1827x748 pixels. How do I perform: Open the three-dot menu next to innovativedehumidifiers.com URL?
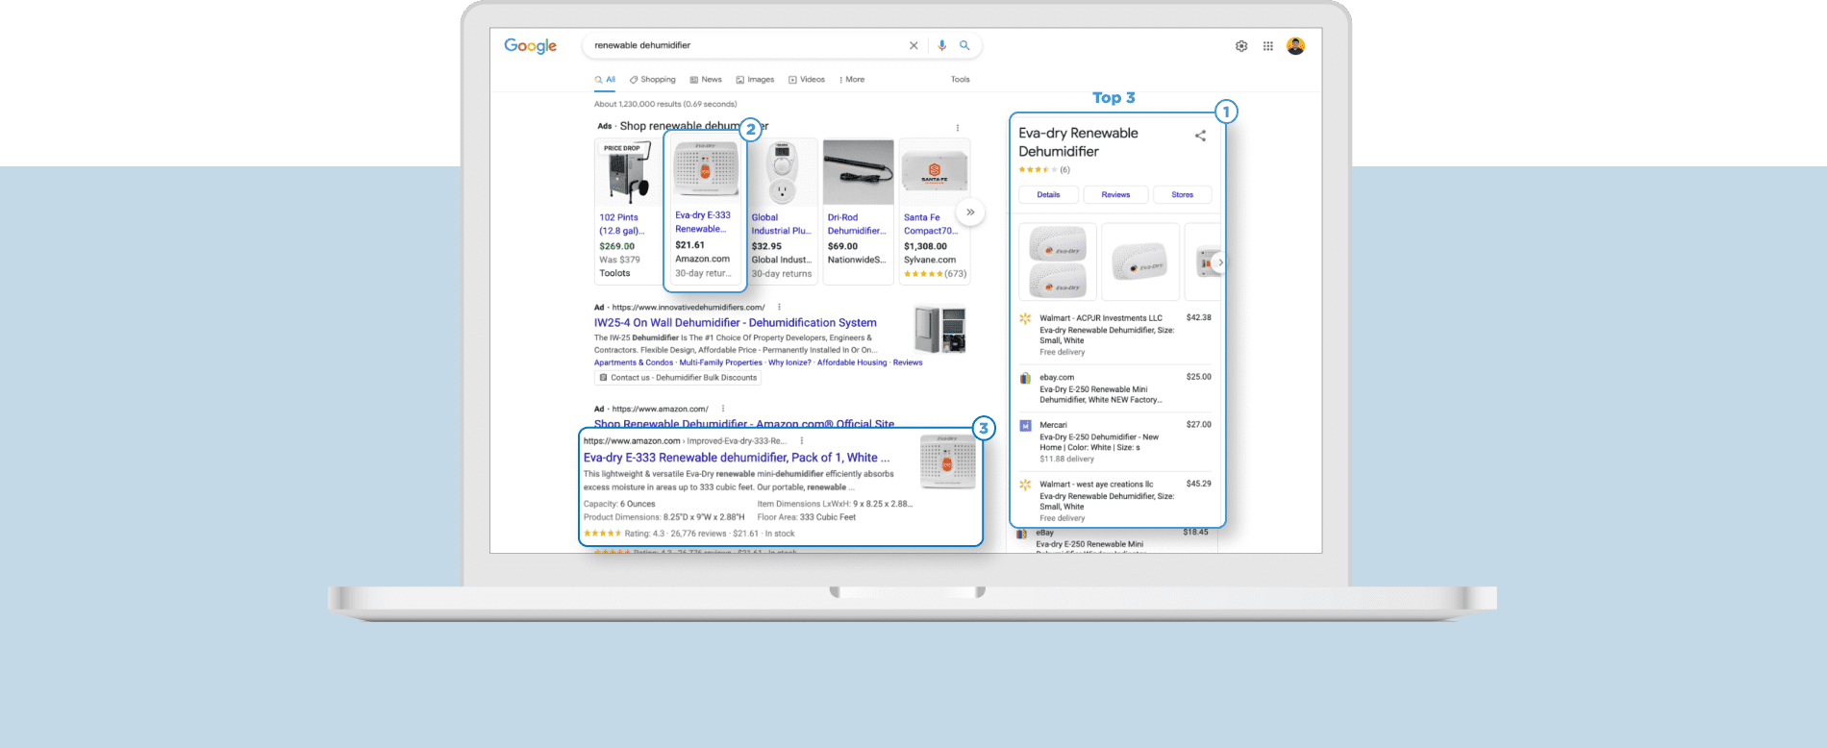pos(779,307)
